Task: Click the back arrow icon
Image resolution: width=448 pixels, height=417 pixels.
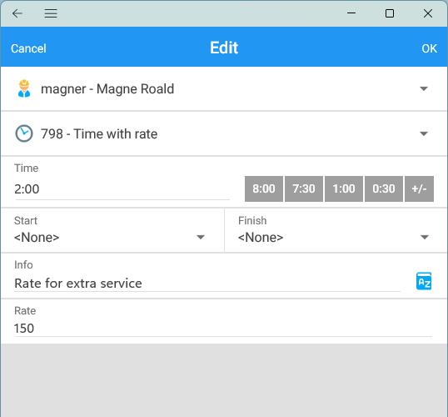Action: click(17, 13)
